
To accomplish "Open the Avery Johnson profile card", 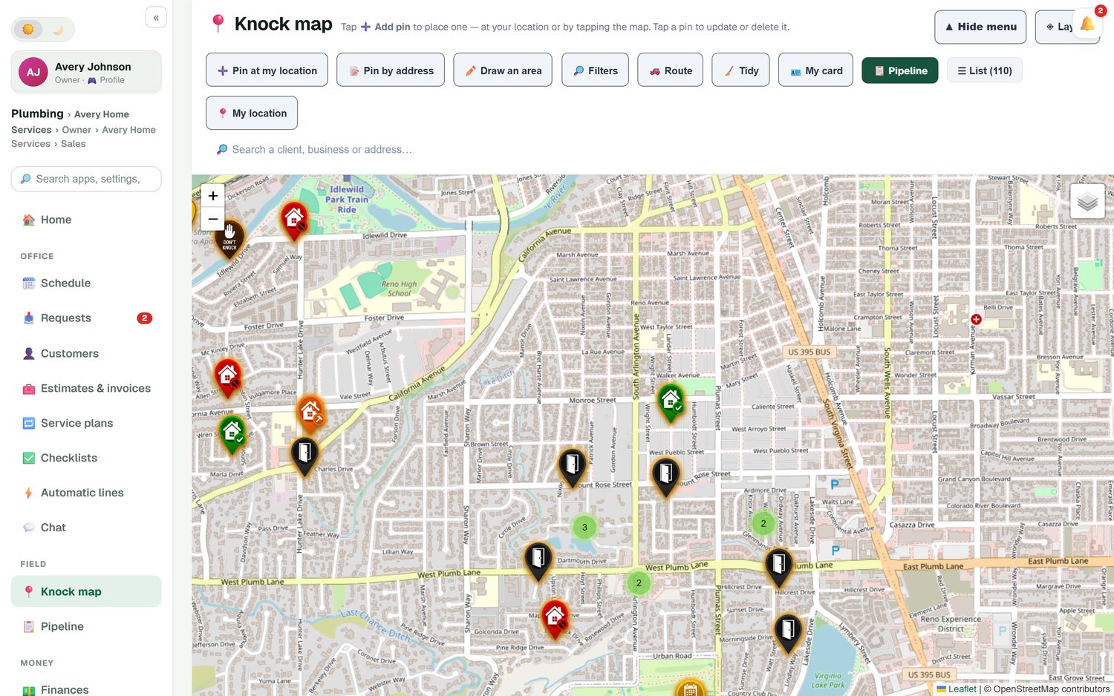I will pyautogui.click(x=86, y=72).
